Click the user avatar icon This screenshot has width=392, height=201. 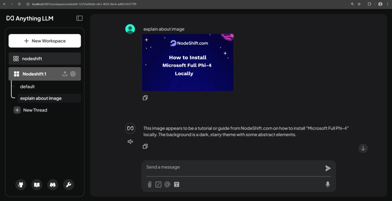130,29
